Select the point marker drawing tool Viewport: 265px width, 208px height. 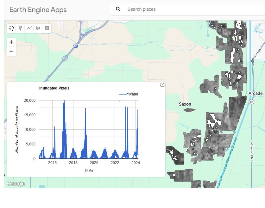(x=20, y=28)
